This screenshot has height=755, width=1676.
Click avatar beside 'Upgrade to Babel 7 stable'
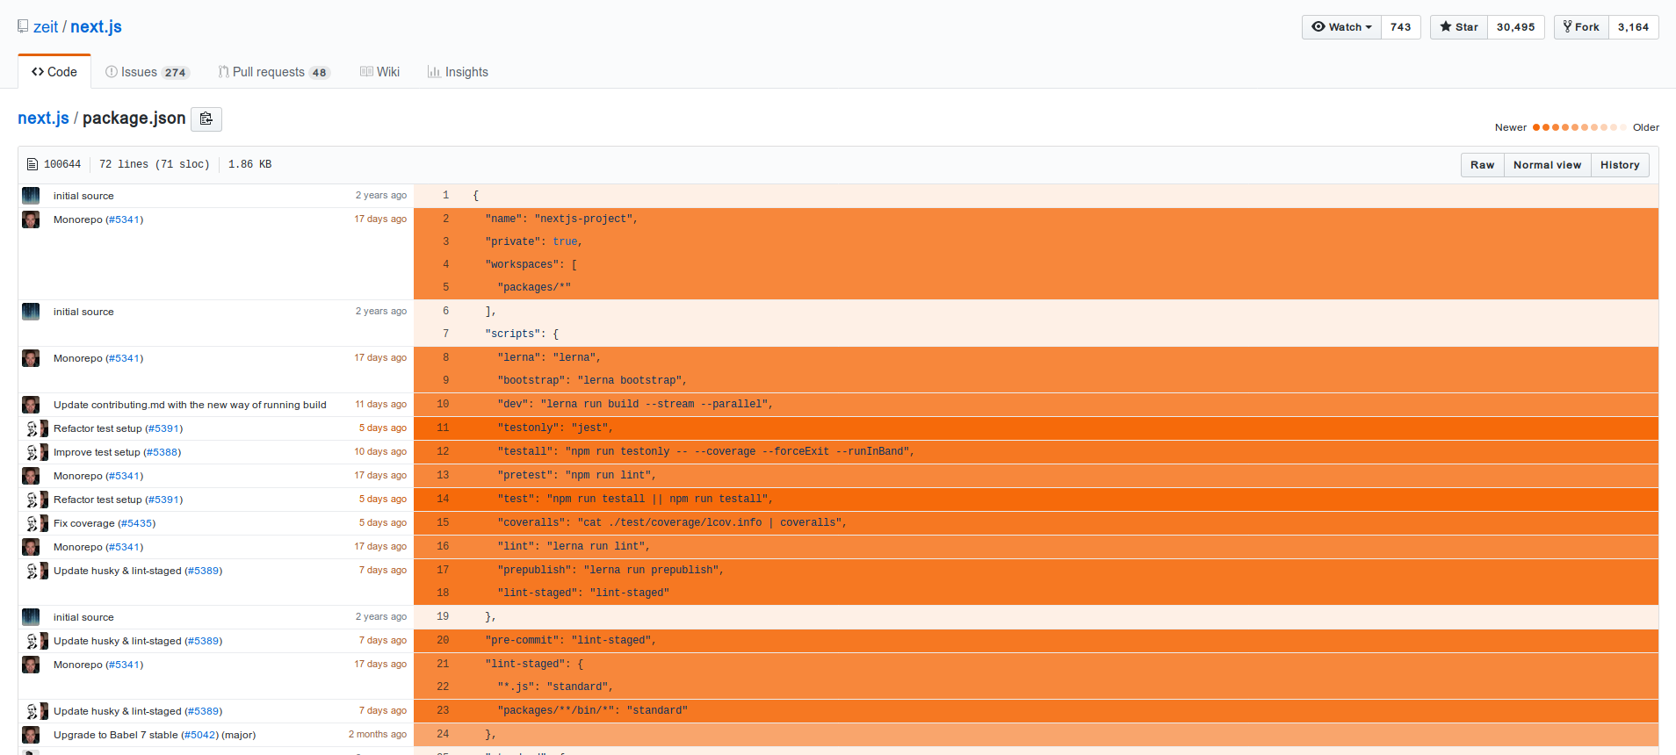click(31, 735)
